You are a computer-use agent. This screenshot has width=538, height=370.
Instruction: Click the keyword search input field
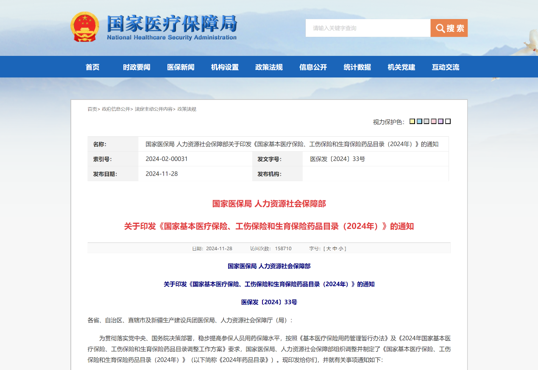[368, 28]
